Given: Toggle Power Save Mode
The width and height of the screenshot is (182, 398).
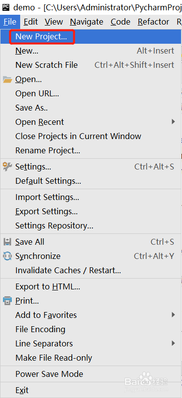Looking at the screenshot, I should [91, 374].
